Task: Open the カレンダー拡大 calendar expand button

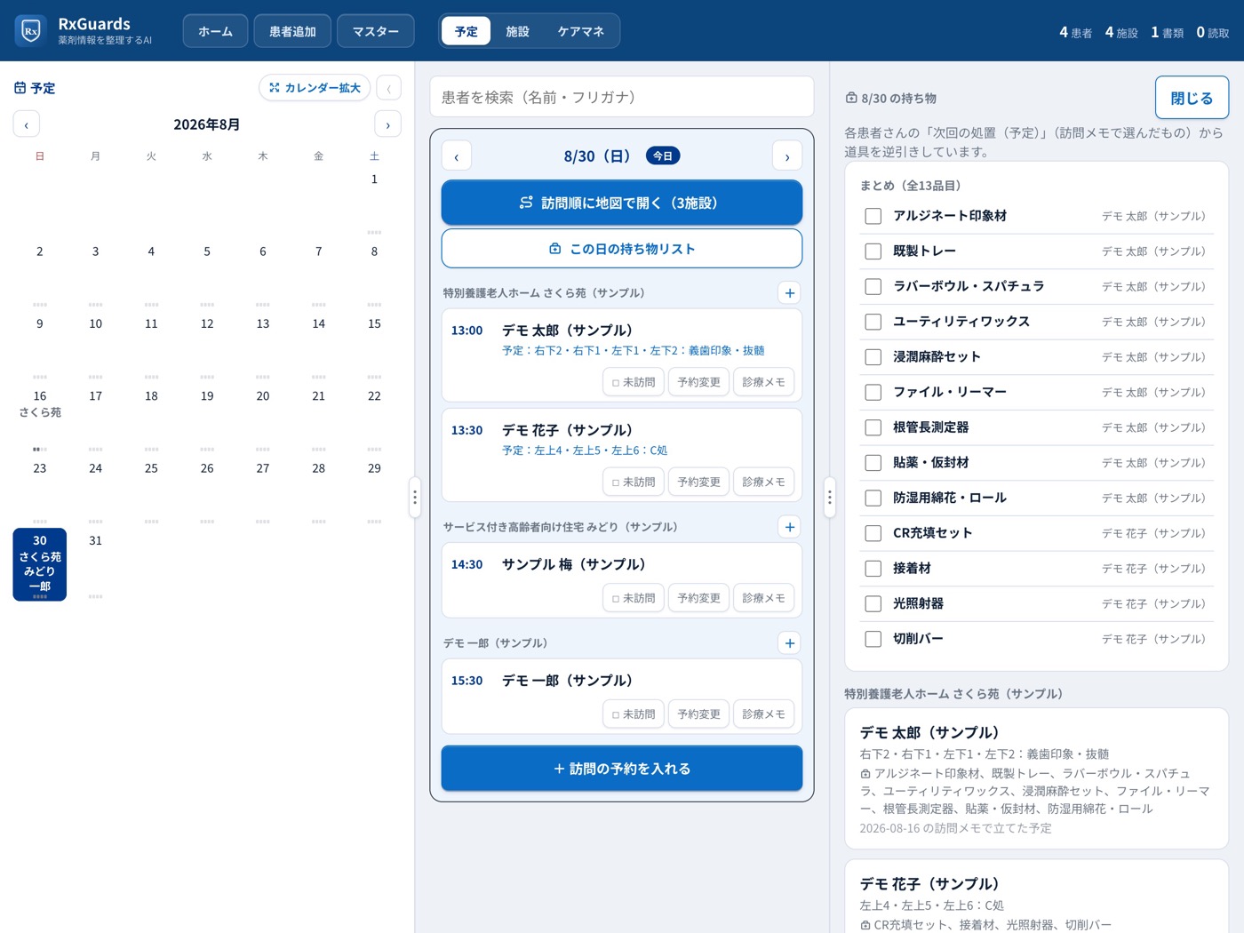Action: tap(315, 88)
